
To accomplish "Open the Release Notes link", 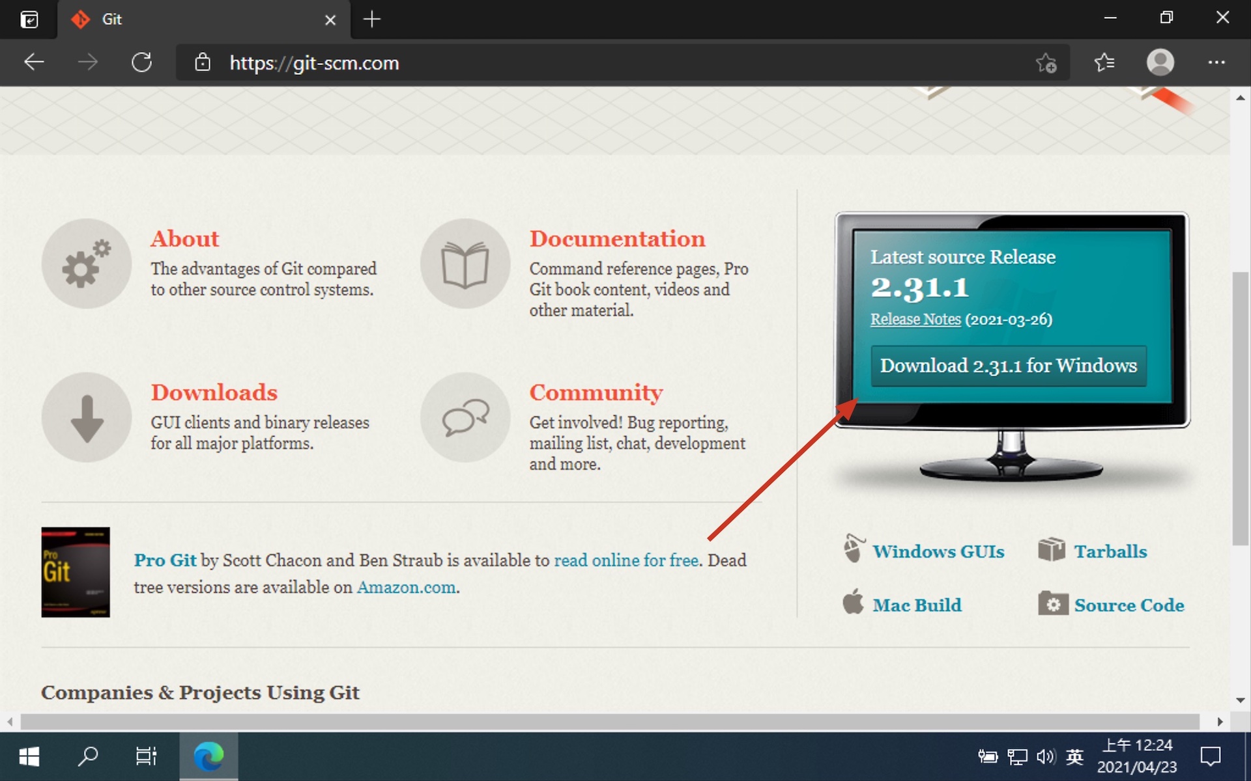I will pyautogui.click(x=915, y=320).
